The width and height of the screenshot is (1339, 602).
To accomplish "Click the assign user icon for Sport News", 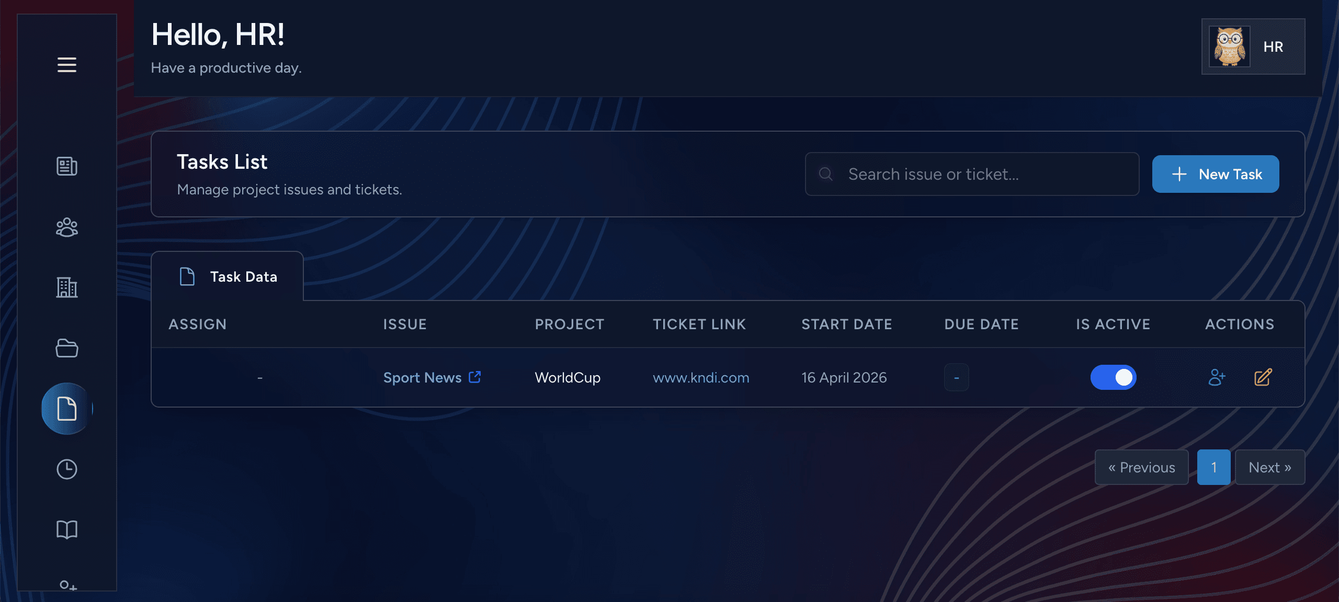I will click(1217, 377).
